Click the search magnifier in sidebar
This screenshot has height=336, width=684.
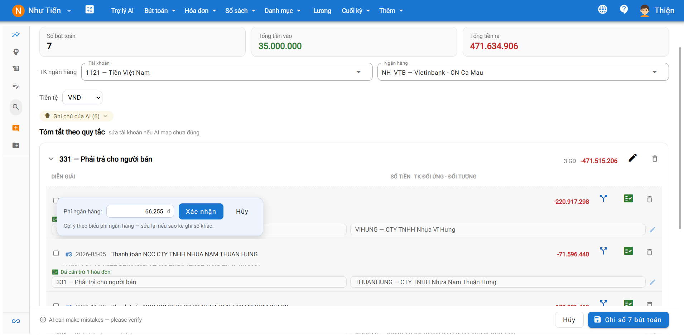pos(16,107)
